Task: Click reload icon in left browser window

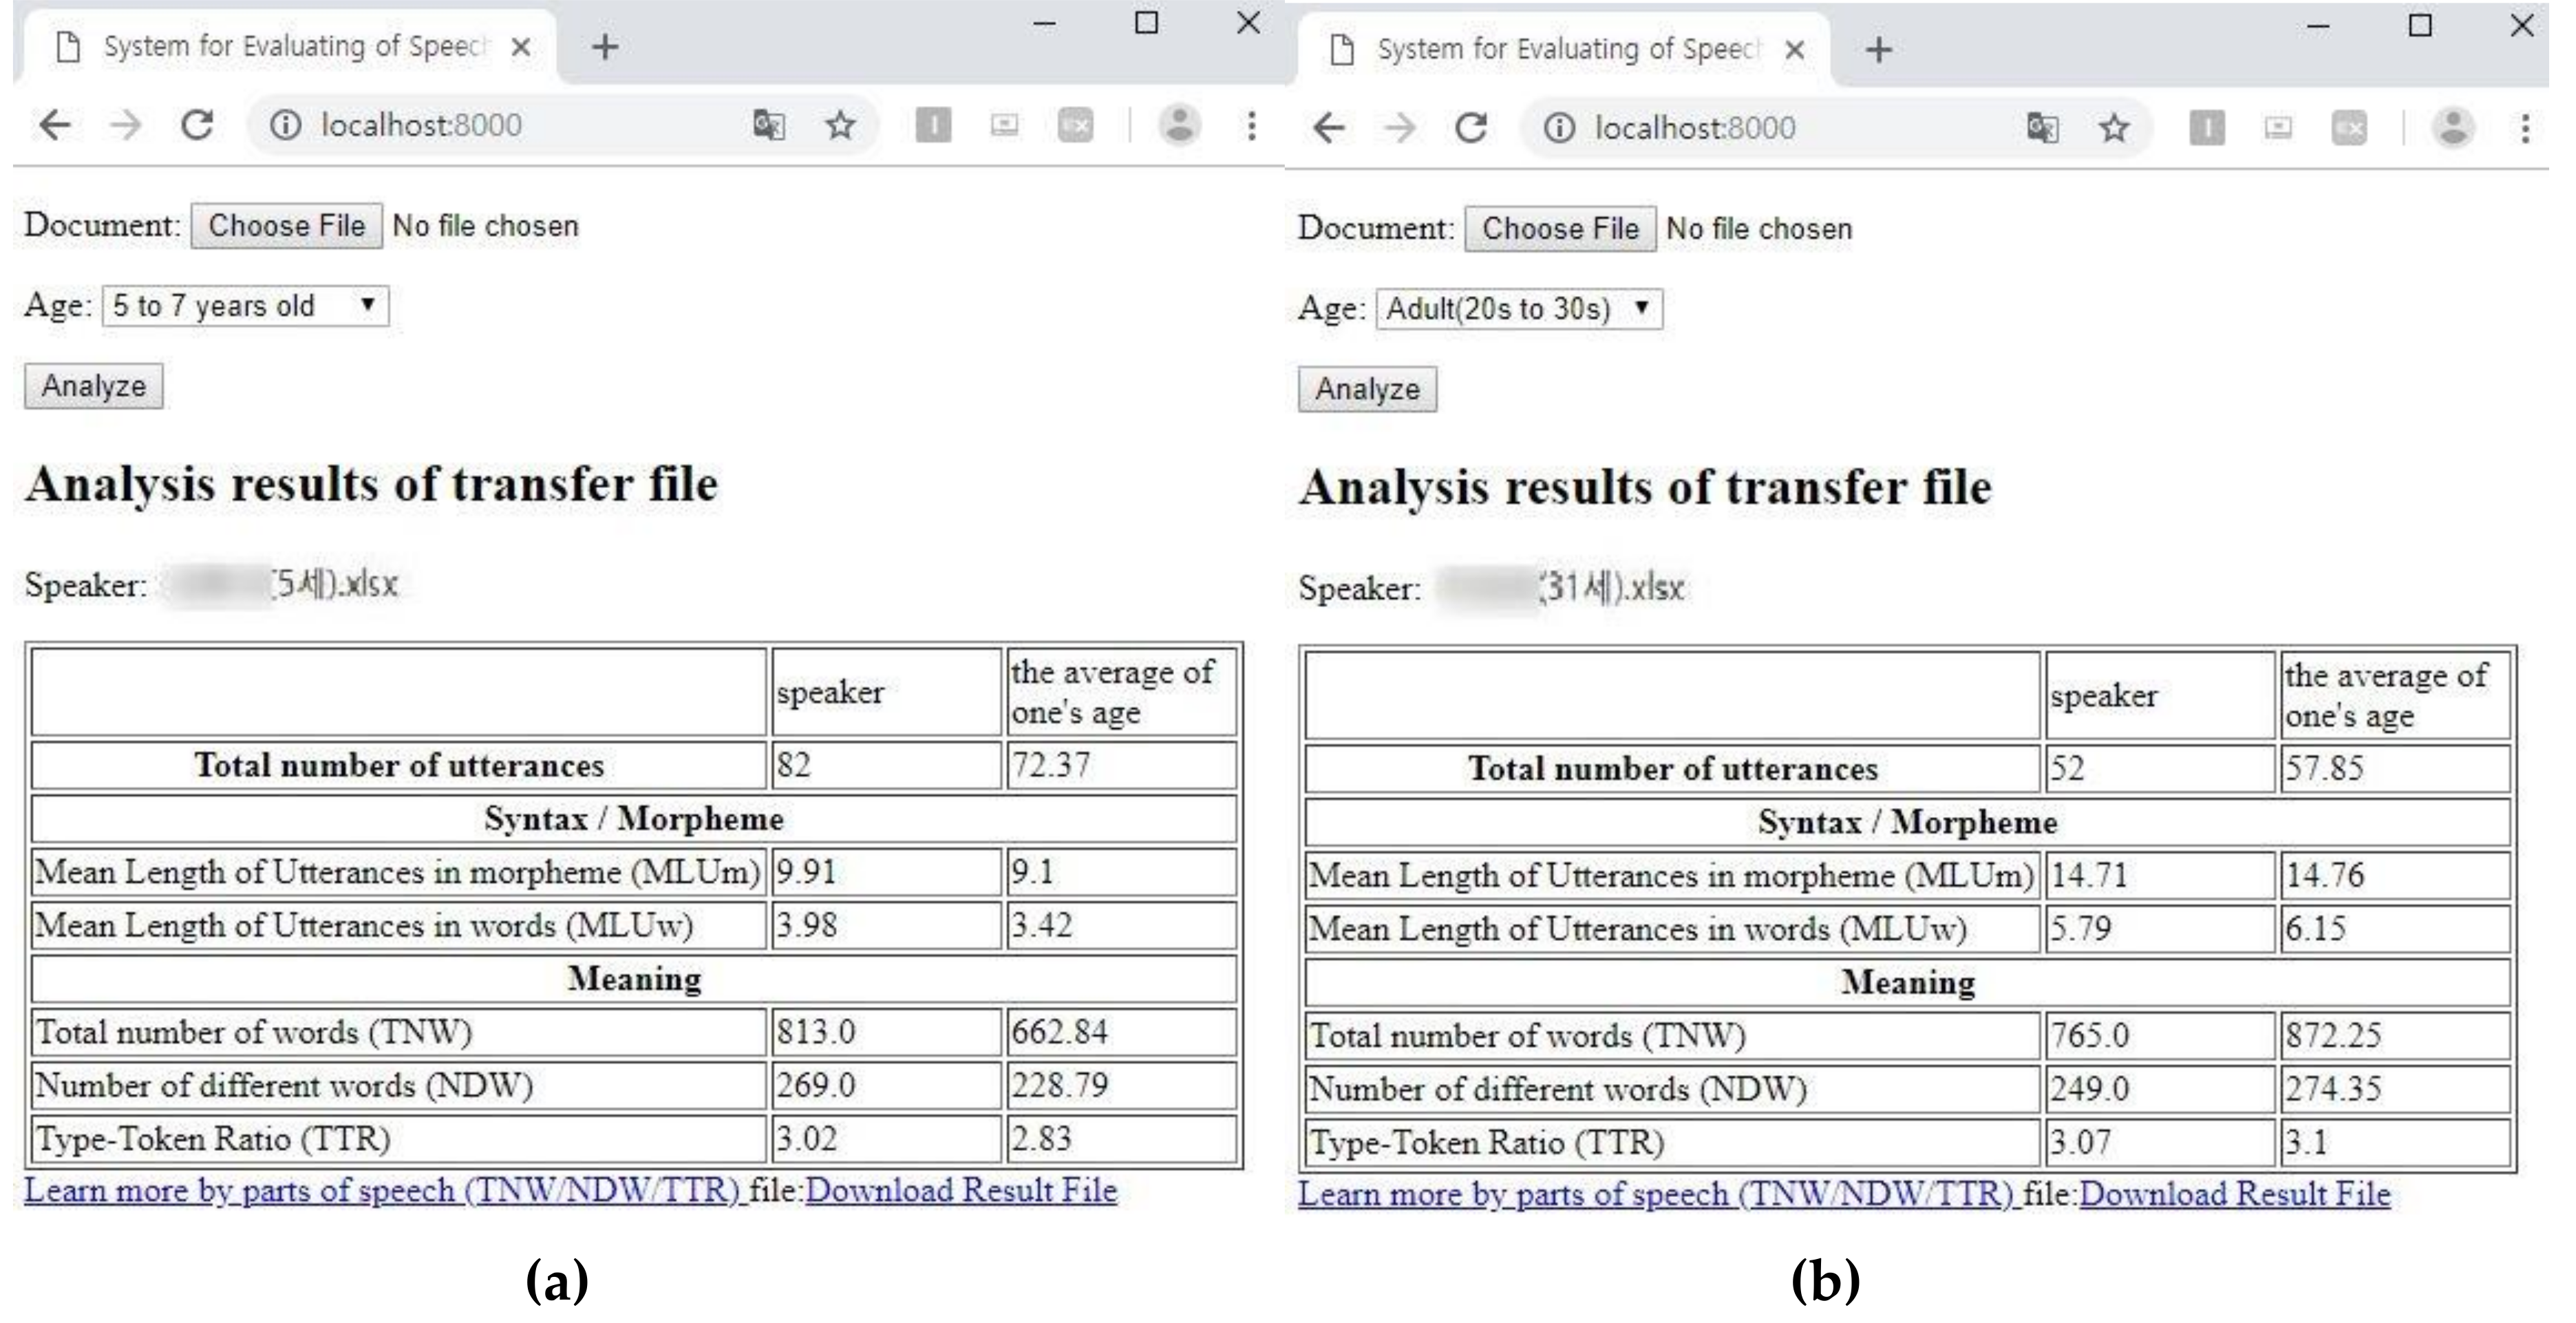Action: [x=197, y=125]
